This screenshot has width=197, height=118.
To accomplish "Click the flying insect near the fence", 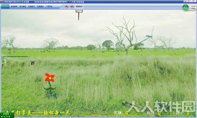I will click(33, 63).
